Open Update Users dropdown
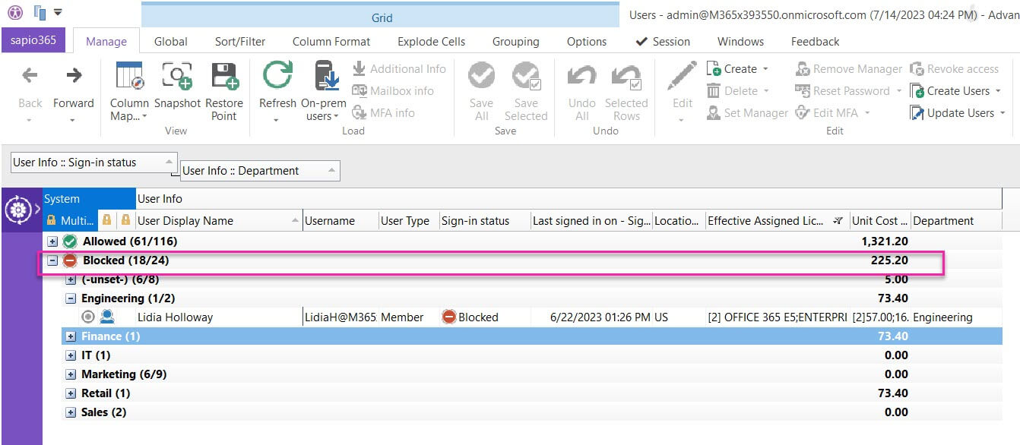Image resolution: width=1020 pixels, height=445 pixels. click(x=958, y=113)
